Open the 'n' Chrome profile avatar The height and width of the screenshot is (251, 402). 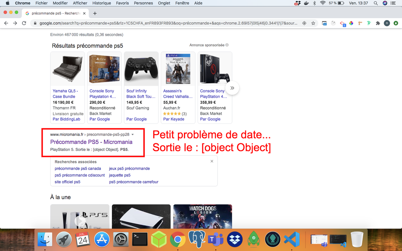click(x=387, y=23)
